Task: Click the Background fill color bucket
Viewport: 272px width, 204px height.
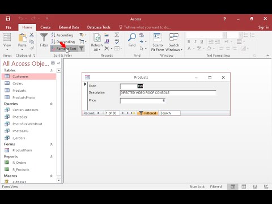Action: [x=209, y=48]
